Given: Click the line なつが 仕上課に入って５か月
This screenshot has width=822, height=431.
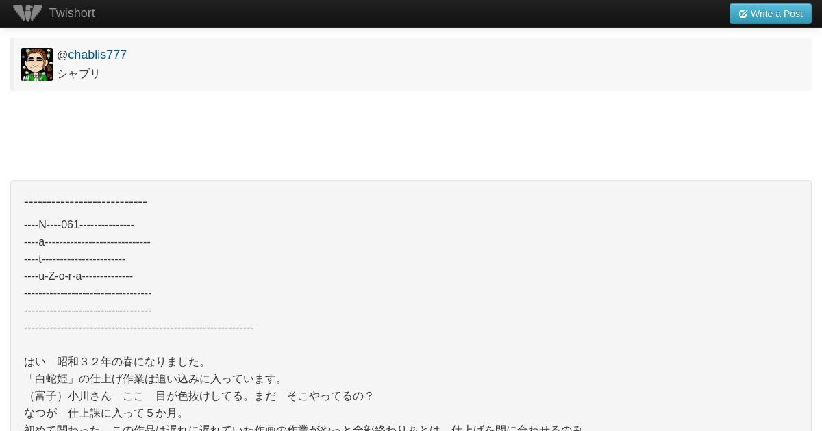Looking at the screenshot, I should [x=105, y=413].
